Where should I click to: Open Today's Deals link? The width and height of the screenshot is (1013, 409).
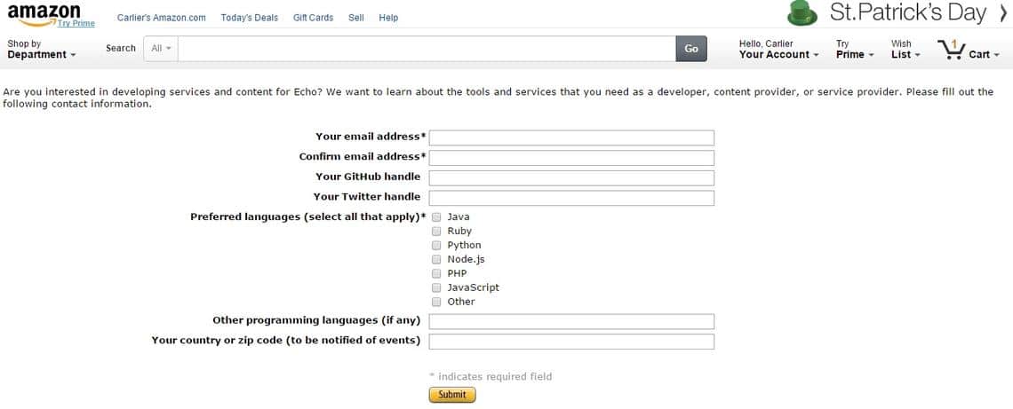point(250,18)
